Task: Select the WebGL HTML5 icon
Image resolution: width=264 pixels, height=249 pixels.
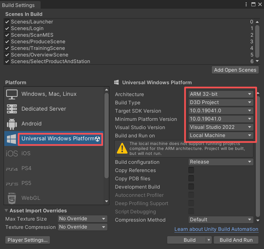Action: pyautogui.click(x=12, y=198)
